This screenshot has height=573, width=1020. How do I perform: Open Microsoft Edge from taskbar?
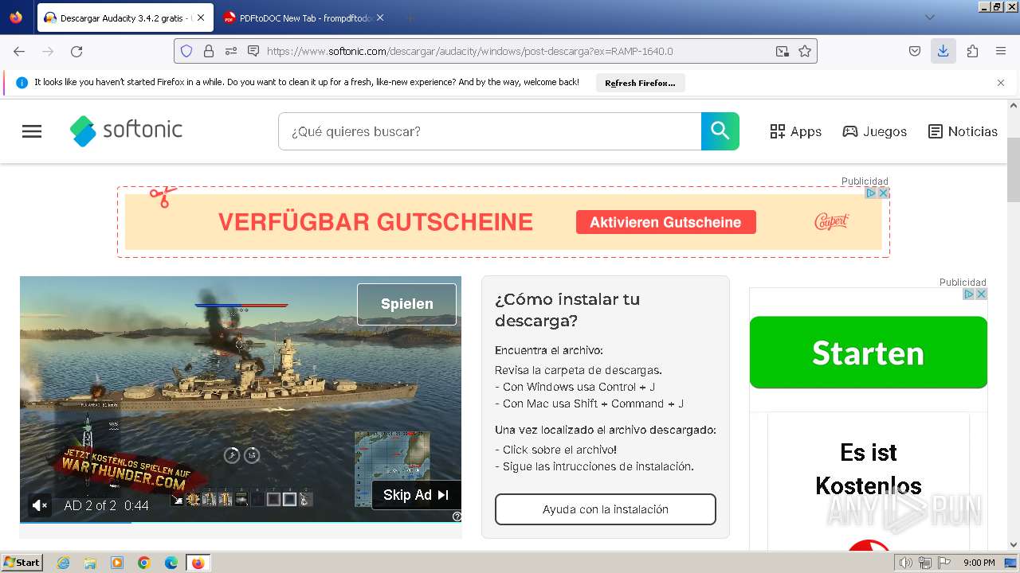tap(171, 563)
